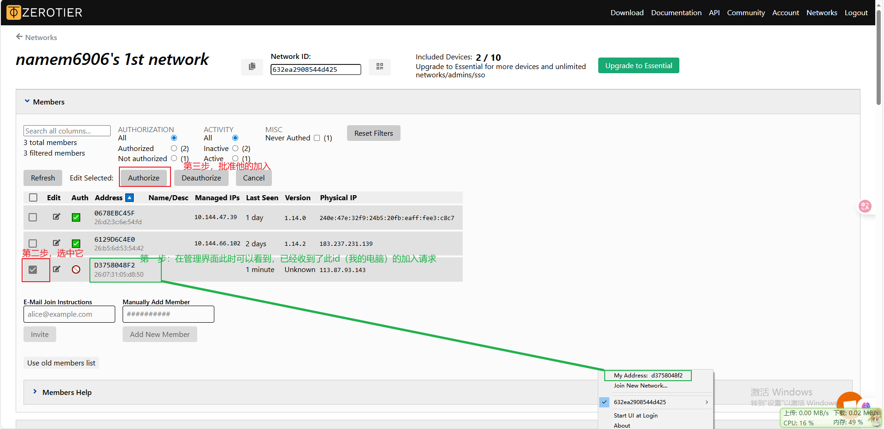Viewport: 884px width, 429px height.
Task: Check the select-all members header checkbox
Action: pos(33,197)
